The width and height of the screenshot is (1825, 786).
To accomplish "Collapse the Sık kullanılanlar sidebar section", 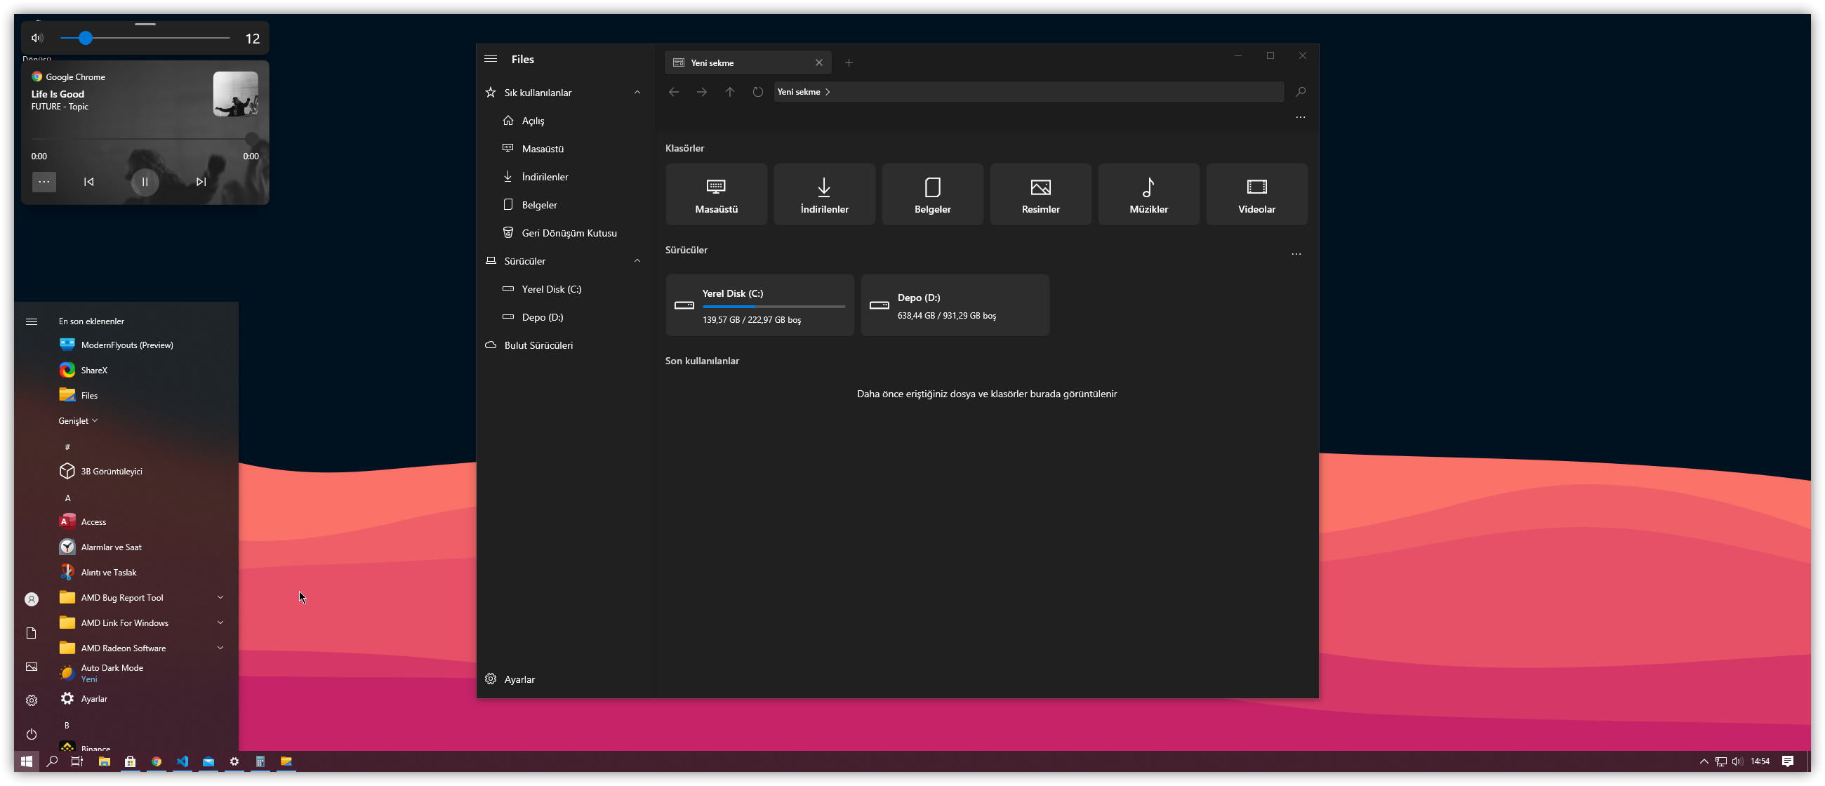I will tap(637, 93).
